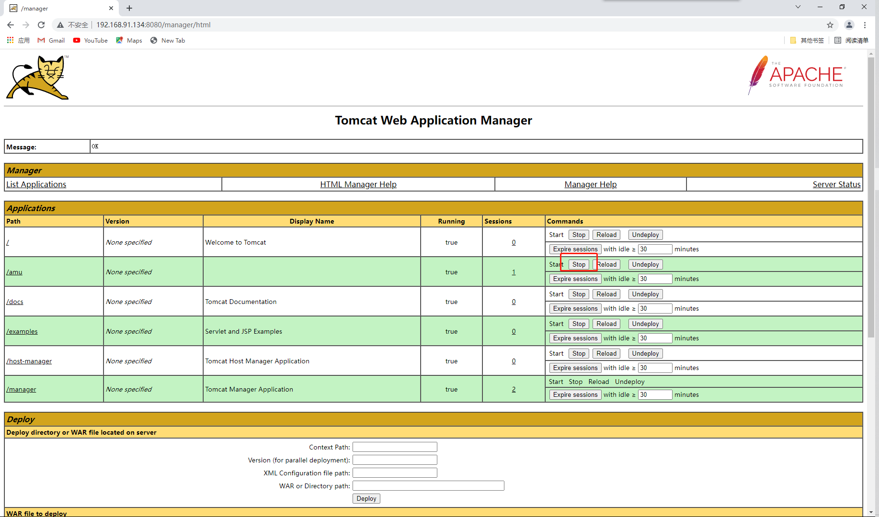Open the tab search chevron in title bar
The width and height of the screenshot is (879, 517).
798,7
